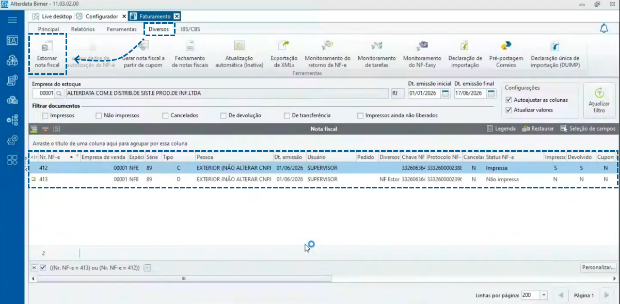Check the Não impressos filter
The width and height of the screenshot is (620, 304).
click(99, 116)
